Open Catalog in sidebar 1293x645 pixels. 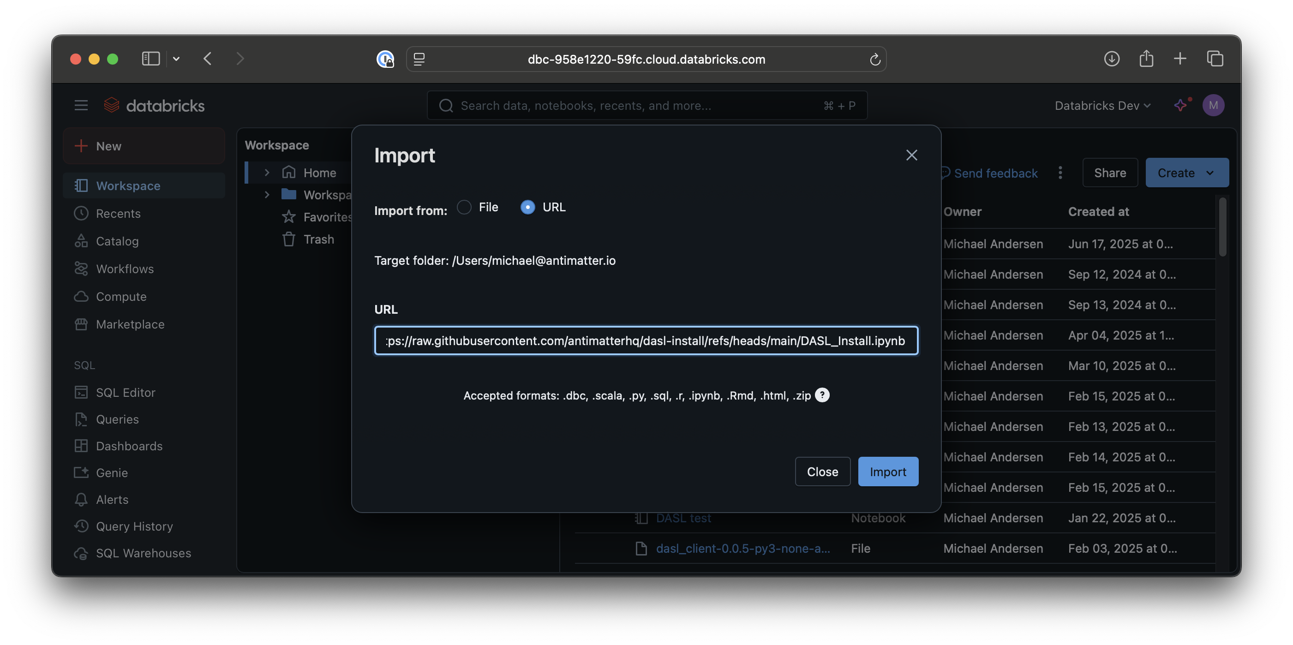(x=144, y=241)
